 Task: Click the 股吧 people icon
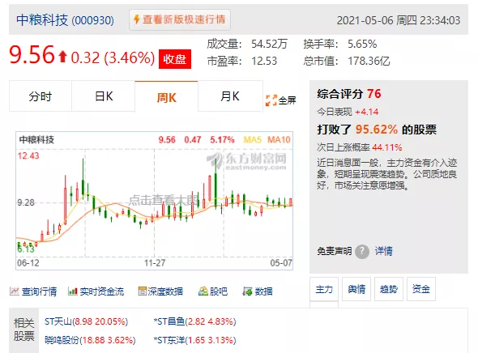(203, 291)
